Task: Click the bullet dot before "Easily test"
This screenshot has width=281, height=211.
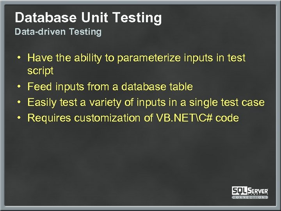Action: 19,102
